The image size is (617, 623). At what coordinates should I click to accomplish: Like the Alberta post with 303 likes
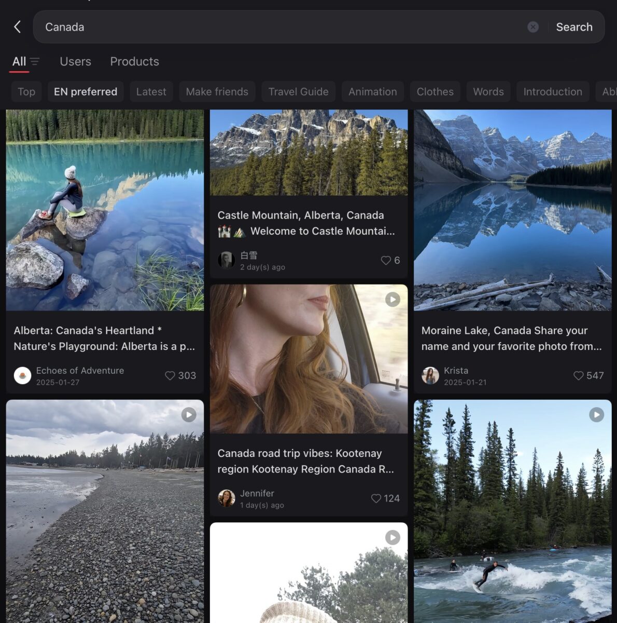coord(170,375)
